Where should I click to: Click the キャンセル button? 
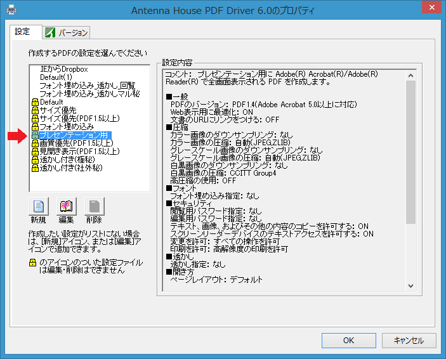[409, 341]
